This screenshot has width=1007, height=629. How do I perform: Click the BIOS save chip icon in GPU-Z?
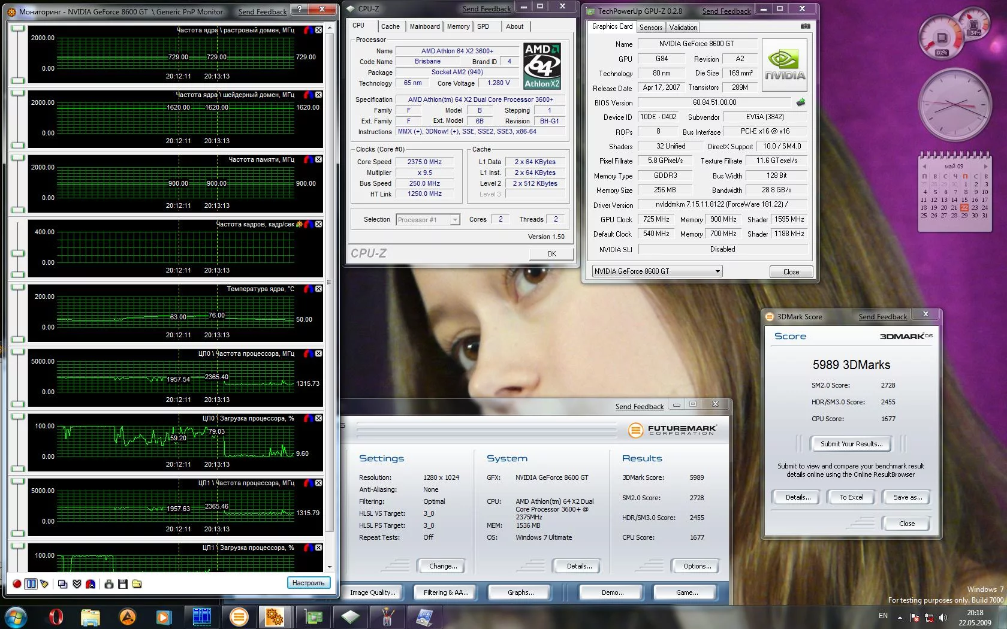[x=800, y=102]
